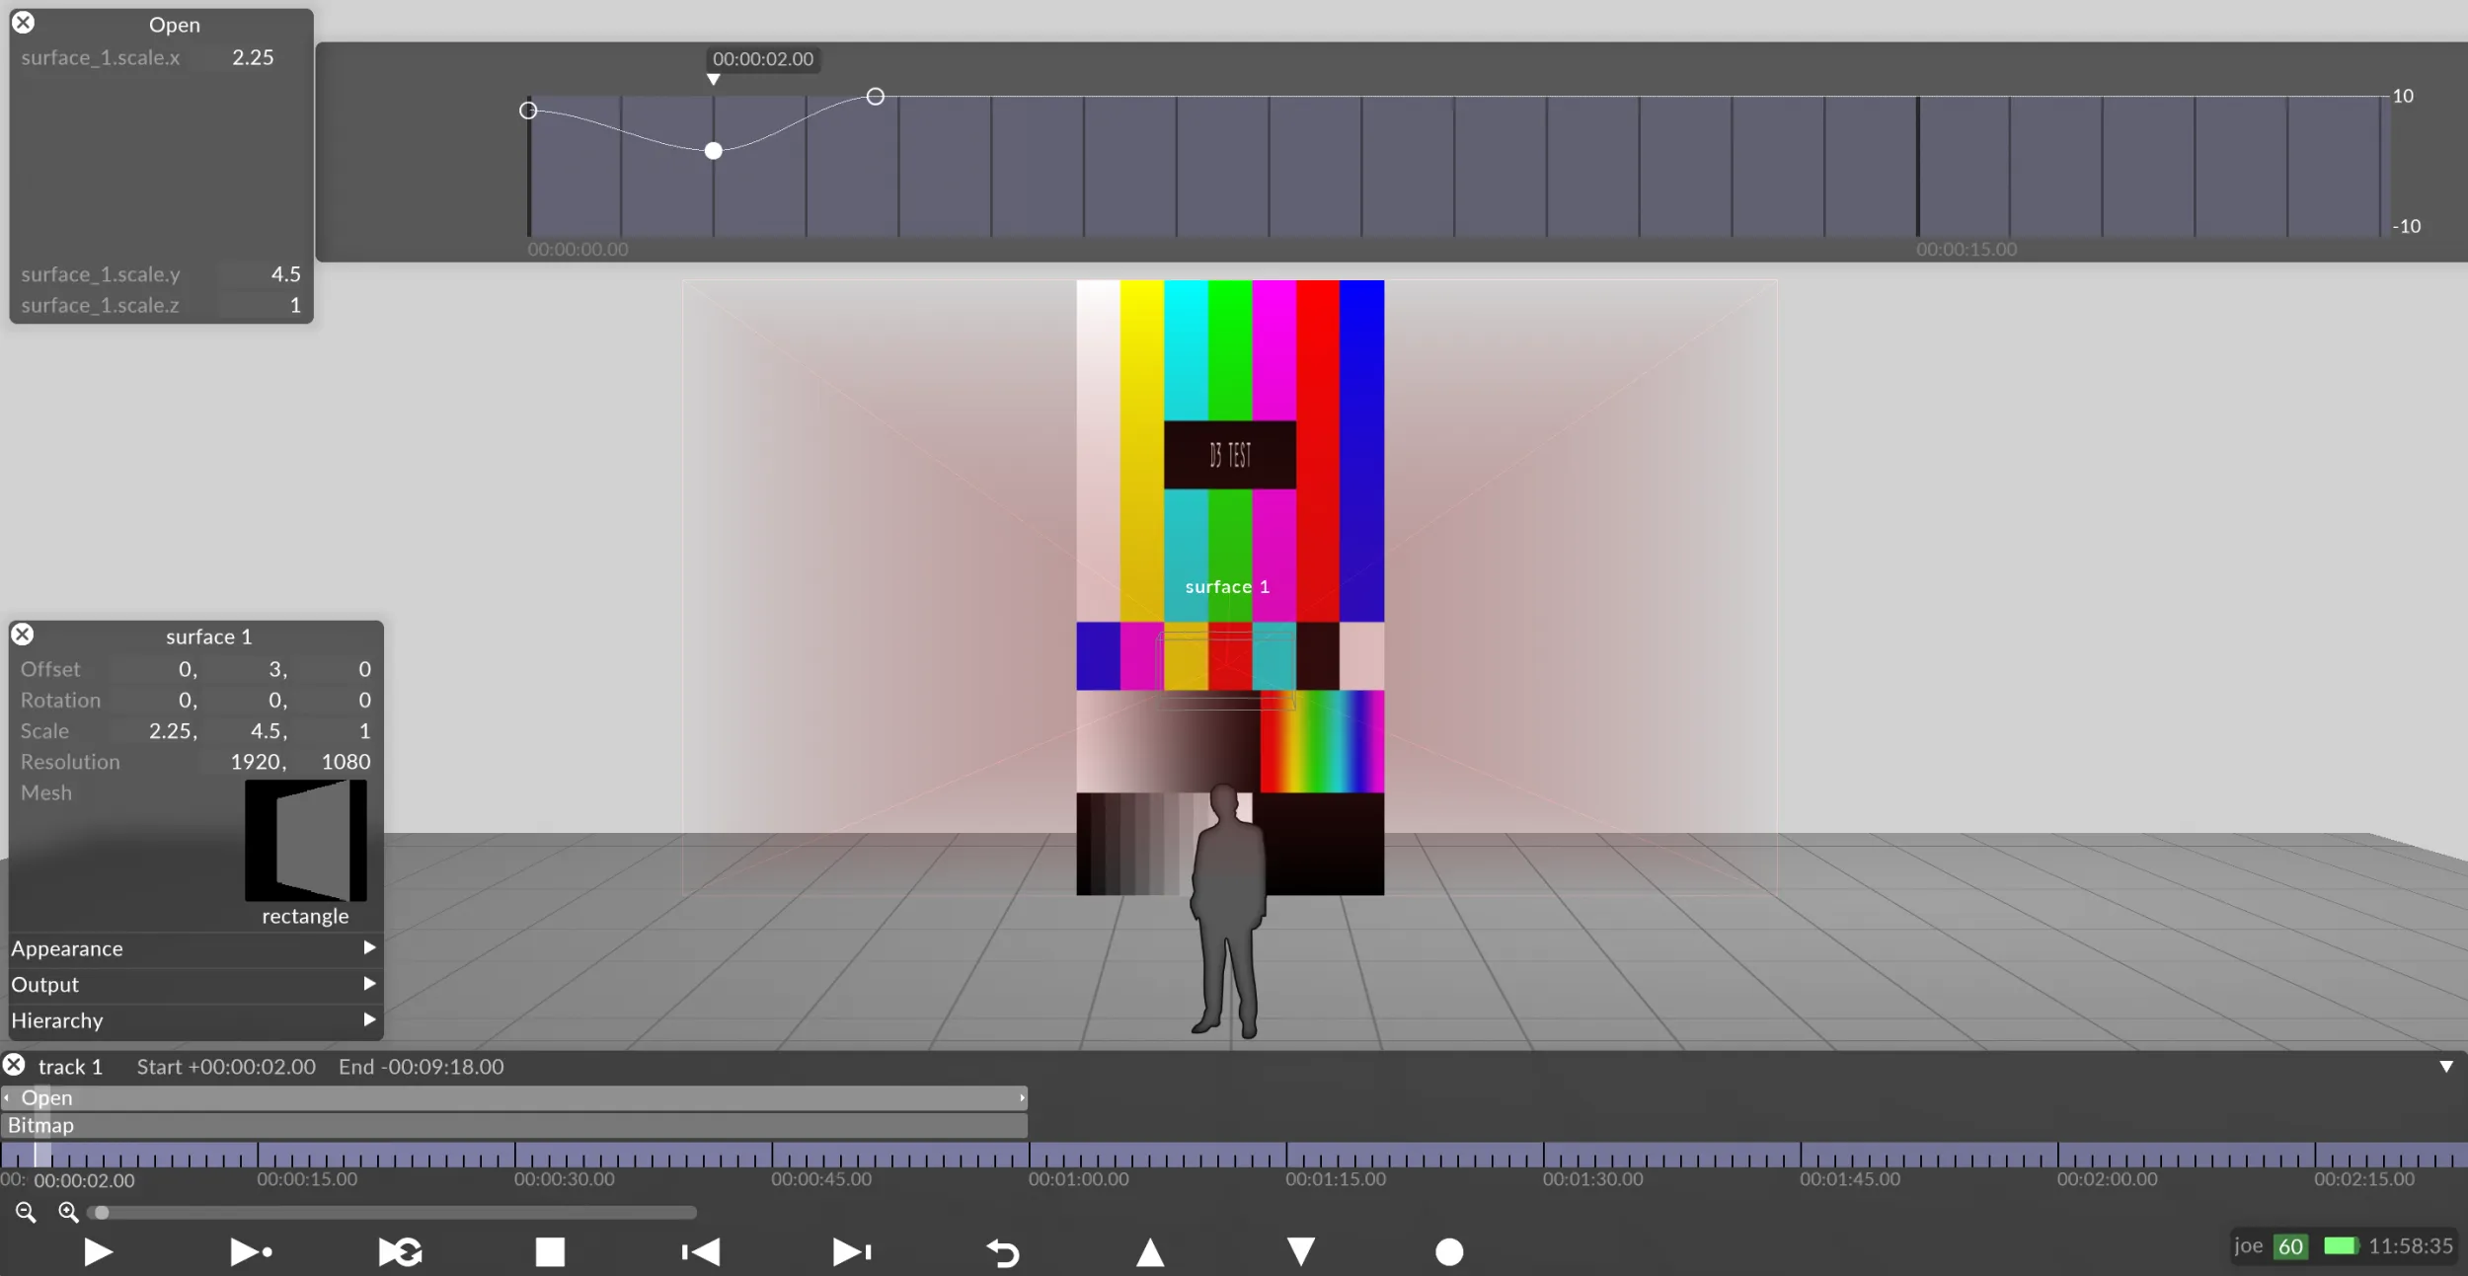Activate the record transport control
Image resolution: width=2468 pixels, height=1276 pixels.
(1447, 1252)
